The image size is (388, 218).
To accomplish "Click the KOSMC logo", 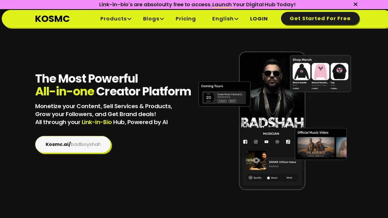I will (x=52, y=19).
